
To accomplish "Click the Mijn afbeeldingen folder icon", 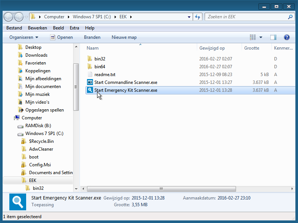I will [x=20, y=79].
